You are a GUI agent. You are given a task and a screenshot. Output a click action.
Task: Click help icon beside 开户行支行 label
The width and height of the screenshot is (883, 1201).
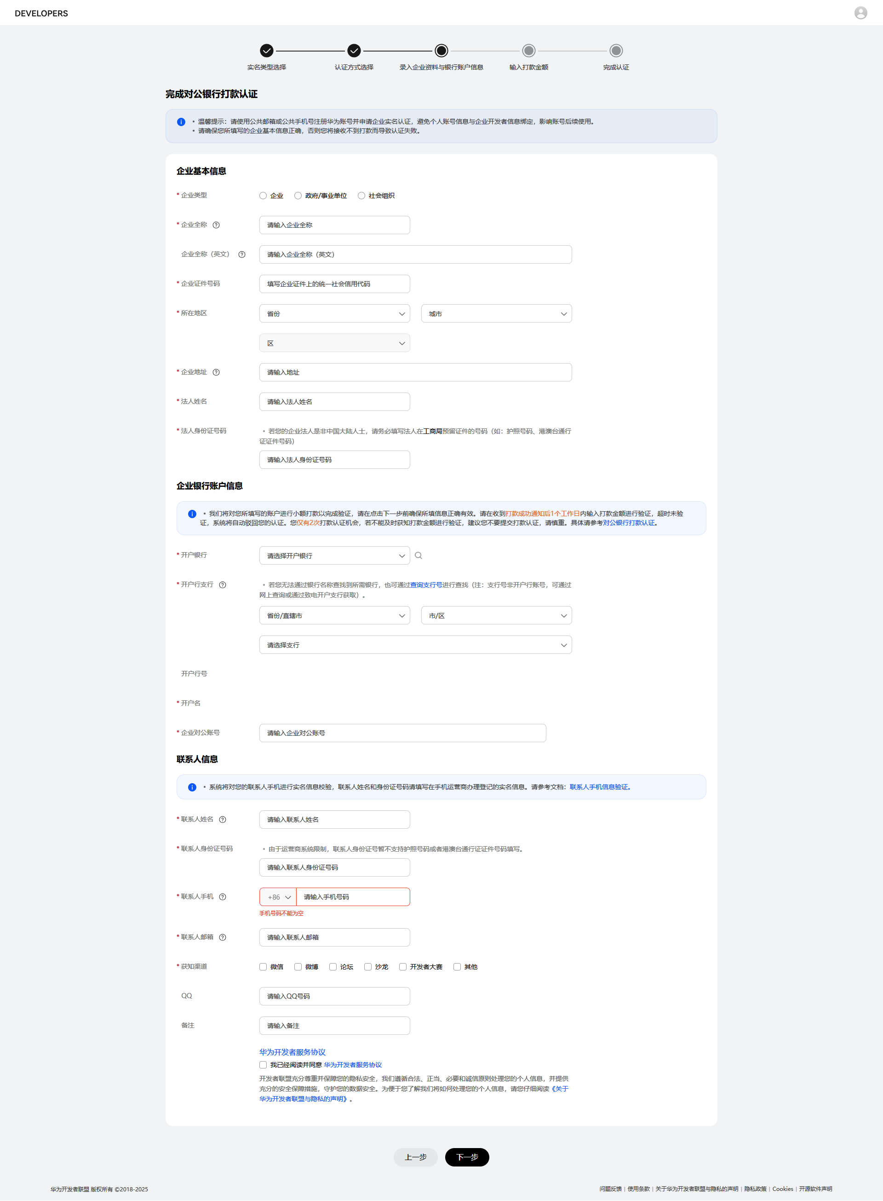tap(222, 584)
